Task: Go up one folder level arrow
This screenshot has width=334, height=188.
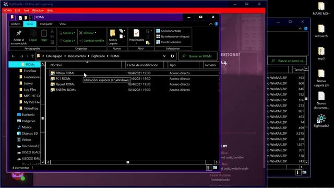Action: pos(32,56)
